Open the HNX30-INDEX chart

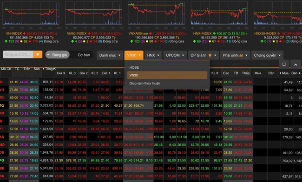tap(278, 13)
